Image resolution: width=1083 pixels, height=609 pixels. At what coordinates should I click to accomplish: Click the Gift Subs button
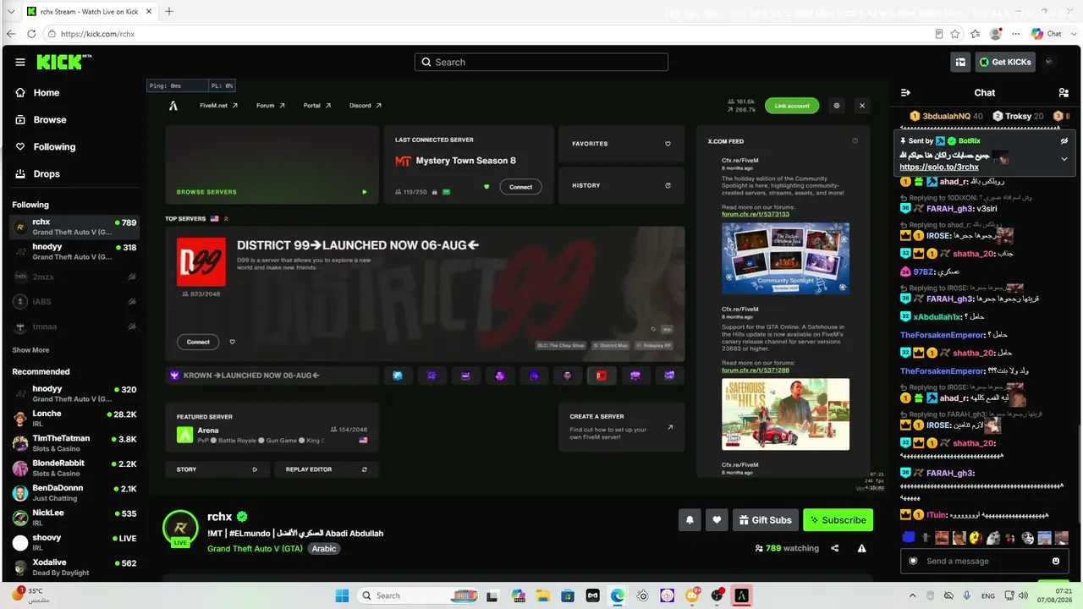click(765, 520)
